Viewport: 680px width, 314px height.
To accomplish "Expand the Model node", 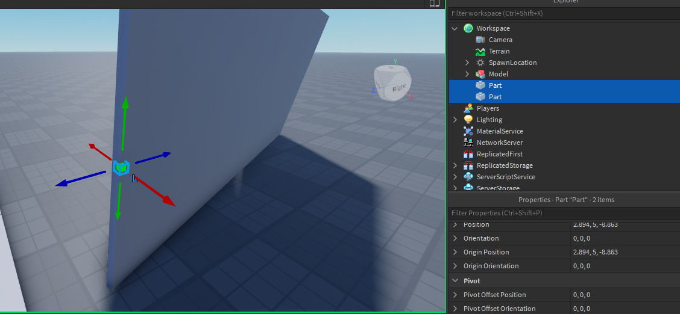I will tap(467, 74).
